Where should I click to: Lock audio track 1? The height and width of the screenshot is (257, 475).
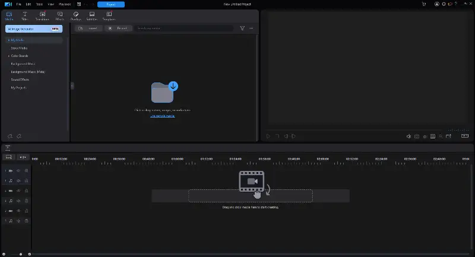click(x=26, y=180)
